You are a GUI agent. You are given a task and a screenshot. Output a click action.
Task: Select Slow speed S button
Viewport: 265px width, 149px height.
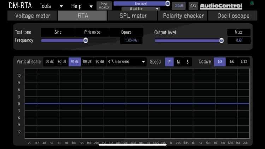(187, 62)
